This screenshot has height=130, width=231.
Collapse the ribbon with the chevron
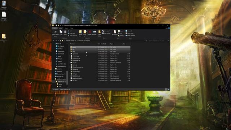tap(167, 28)
